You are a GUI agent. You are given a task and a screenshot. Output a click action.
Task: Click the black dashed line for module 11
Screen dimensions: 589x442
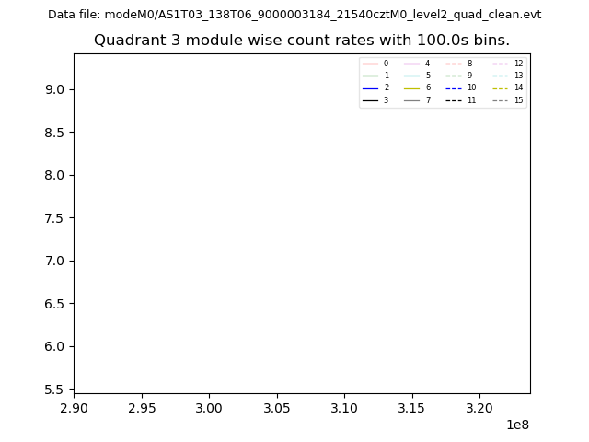(x=454, y=100)
